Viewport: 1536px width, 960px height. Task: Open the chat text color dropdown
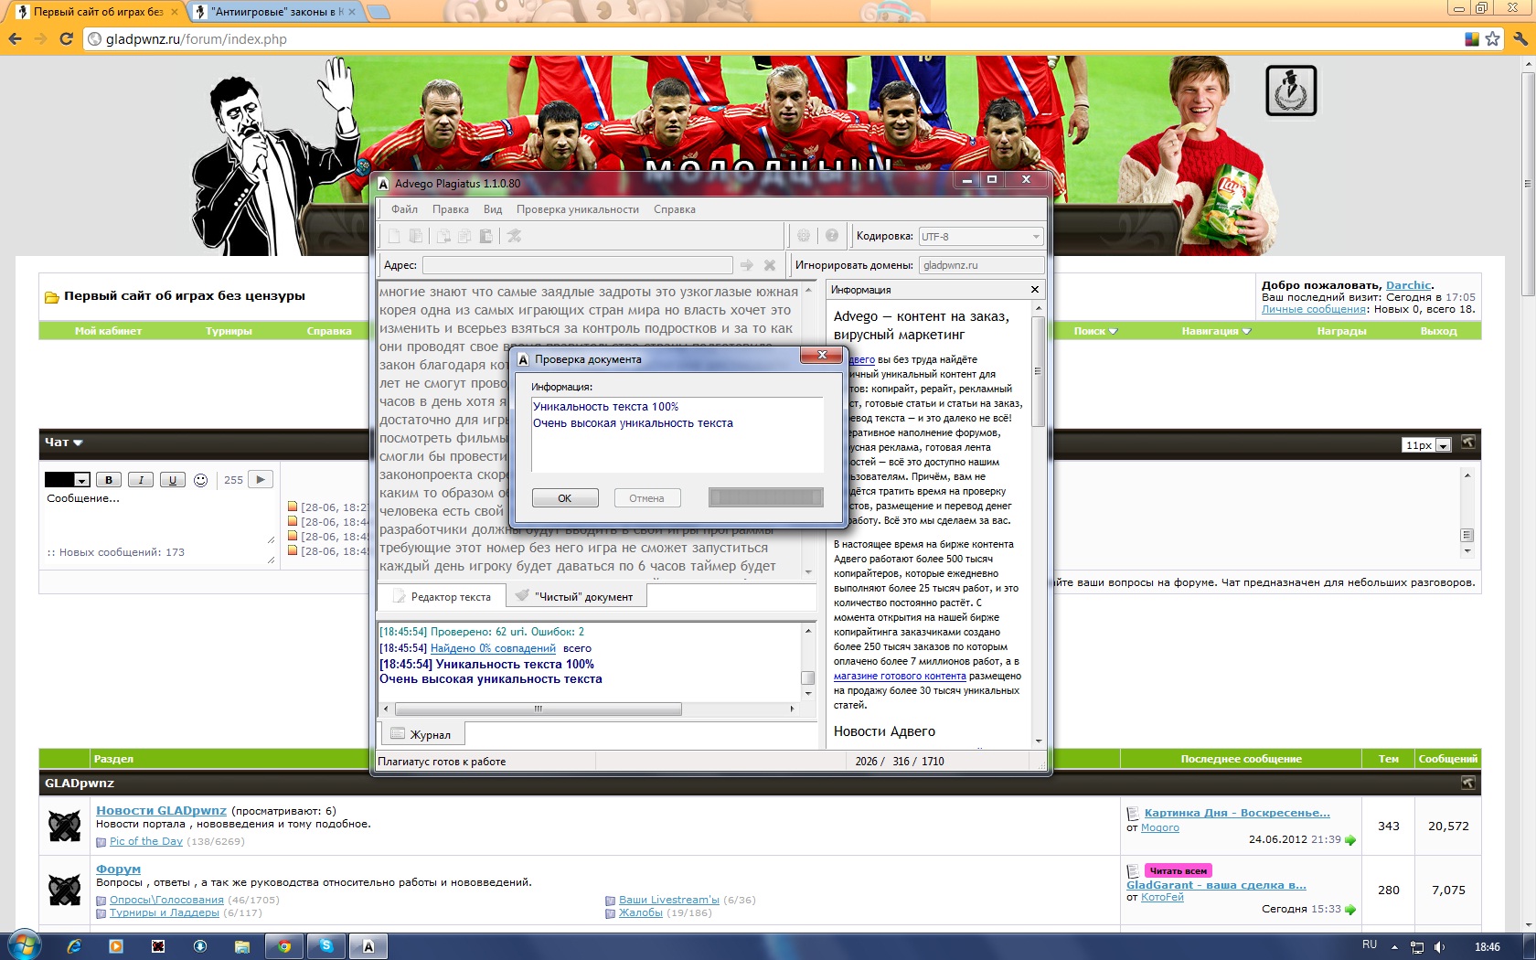click(x=81, y=481)
